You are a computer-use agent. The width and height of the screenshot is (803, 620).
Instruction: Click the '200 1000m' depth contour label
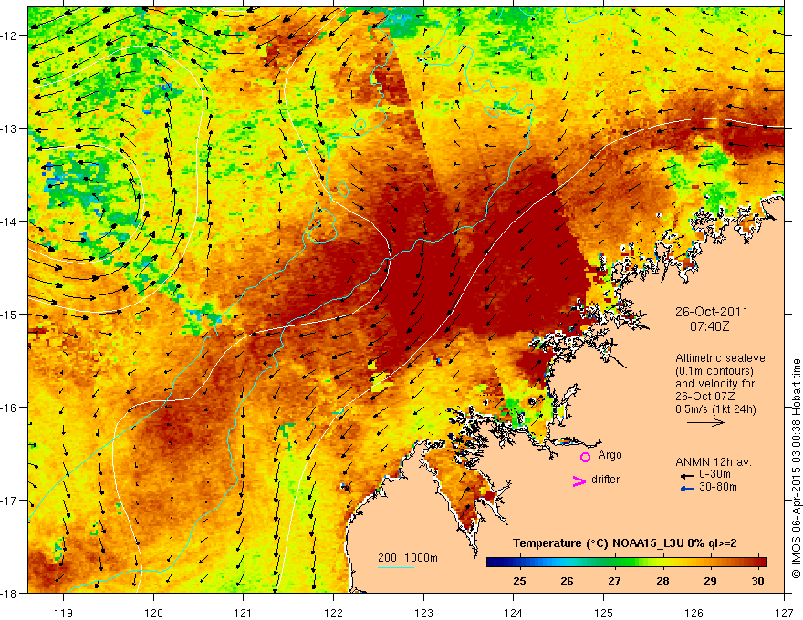pyautogui.click(x=408, y=558)
